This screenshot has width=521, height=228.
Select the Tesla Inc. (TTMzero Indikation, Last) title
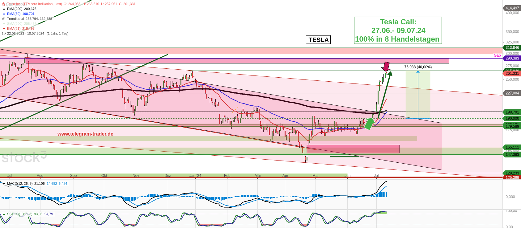tap(35, 4)
